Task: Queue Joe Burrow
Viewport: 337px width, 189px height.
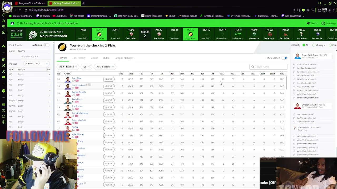Action: [109, 107]
